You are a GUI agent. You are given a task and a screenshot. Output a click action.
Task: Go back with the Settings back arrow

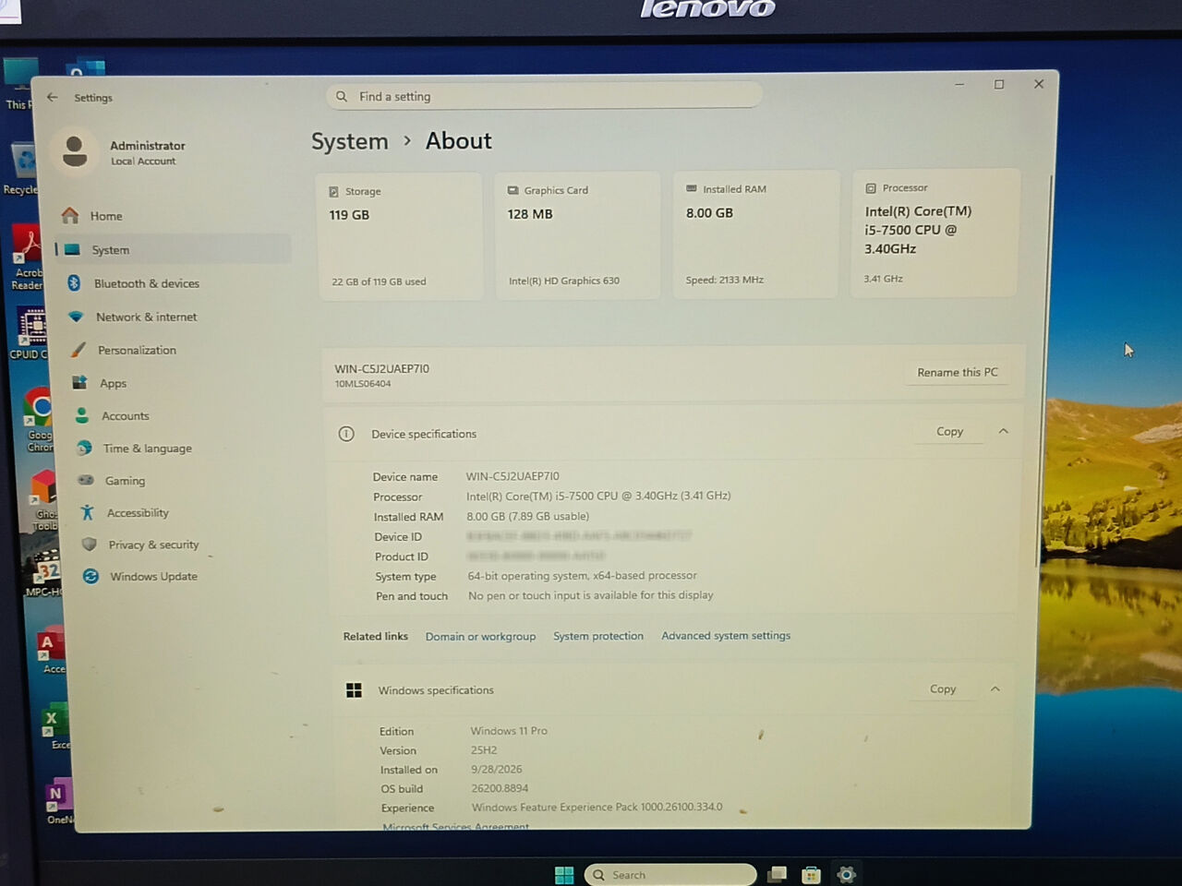(53, 97)
